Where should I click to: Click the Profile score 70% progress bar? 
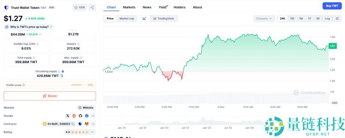click(x=78, y=85)
